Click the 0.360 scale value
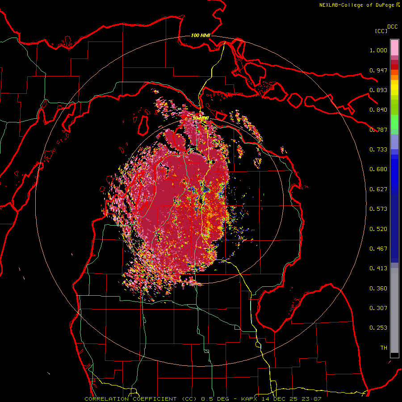 [378, 289]
